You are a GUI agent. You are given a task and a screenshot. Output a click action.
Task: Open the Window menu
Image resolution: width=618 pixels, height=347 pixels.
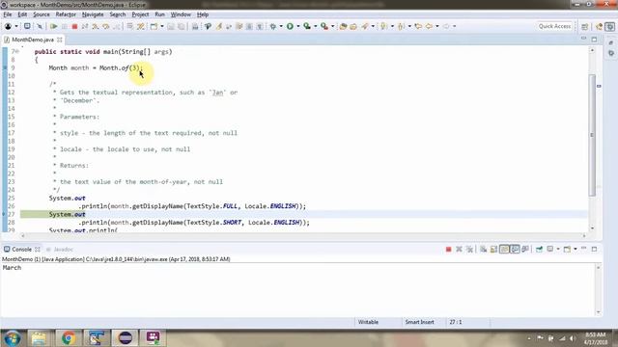[181, 14]
